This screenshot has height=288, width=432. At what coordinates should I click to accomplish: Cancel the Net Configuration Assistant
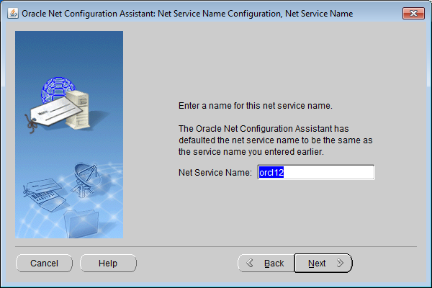[44, 264]
